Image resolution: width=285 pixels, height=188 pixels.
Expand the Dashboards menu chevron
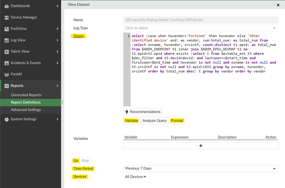(x=57, y=6)
